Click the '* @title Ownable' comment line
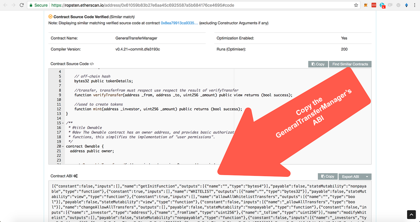Viewport: 420px width, 222px height. tap(85, 128)
